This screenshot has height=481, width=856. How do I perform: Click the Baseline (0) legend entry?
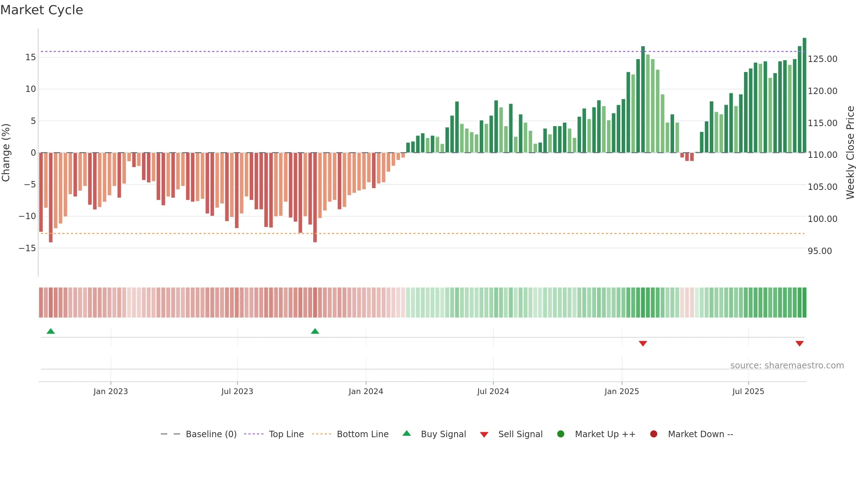pyautogui.click(x=199, y=434)
